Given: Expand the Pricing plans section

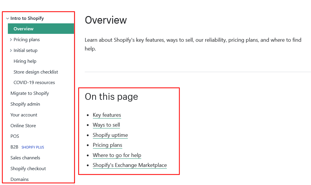Looking at the screenshot, I should (25, 39).
